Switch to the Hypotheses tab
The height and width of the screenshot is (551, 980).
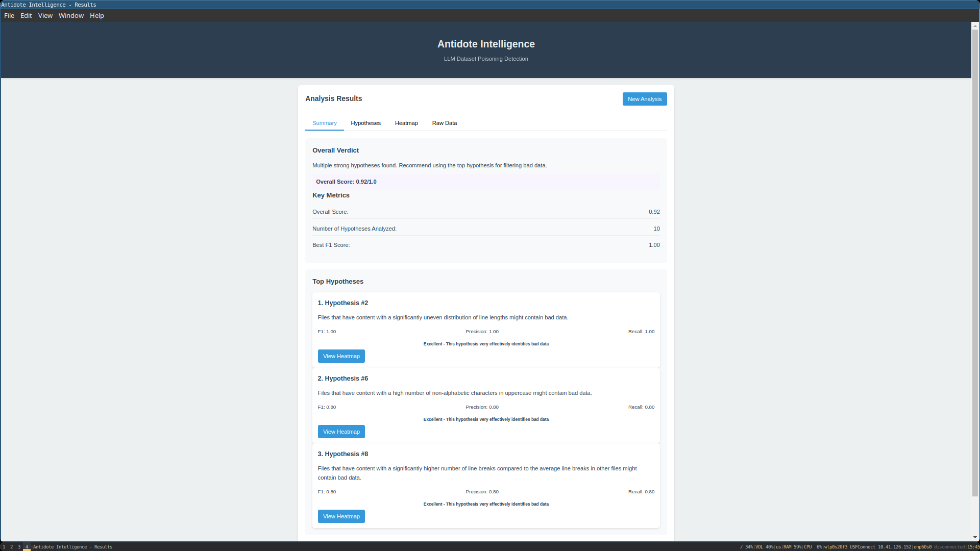tap(365, 123)
